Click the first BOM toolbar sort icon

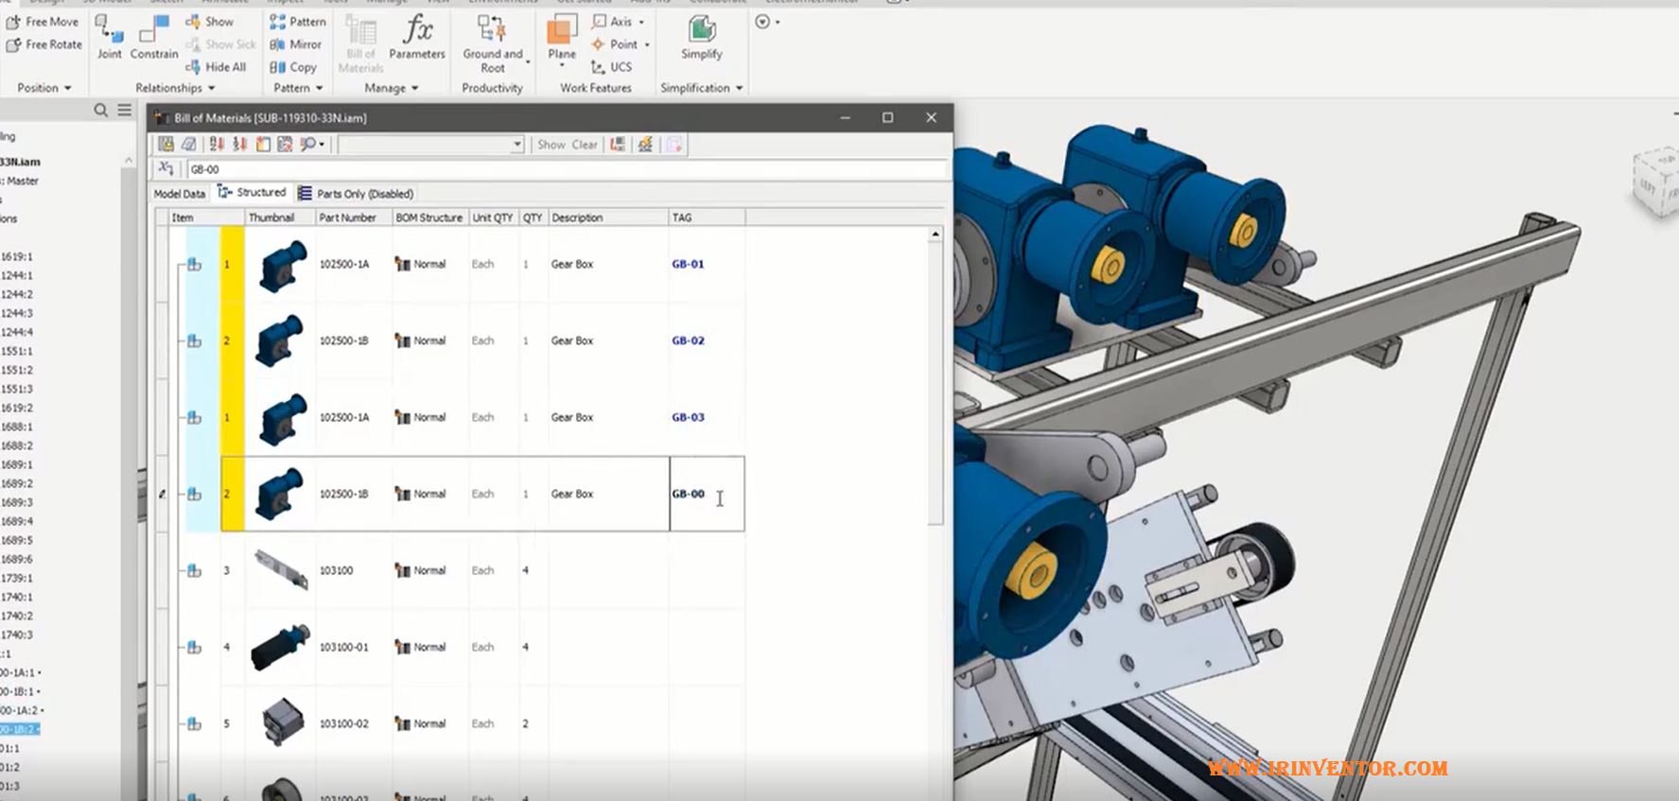coord(217,144)
